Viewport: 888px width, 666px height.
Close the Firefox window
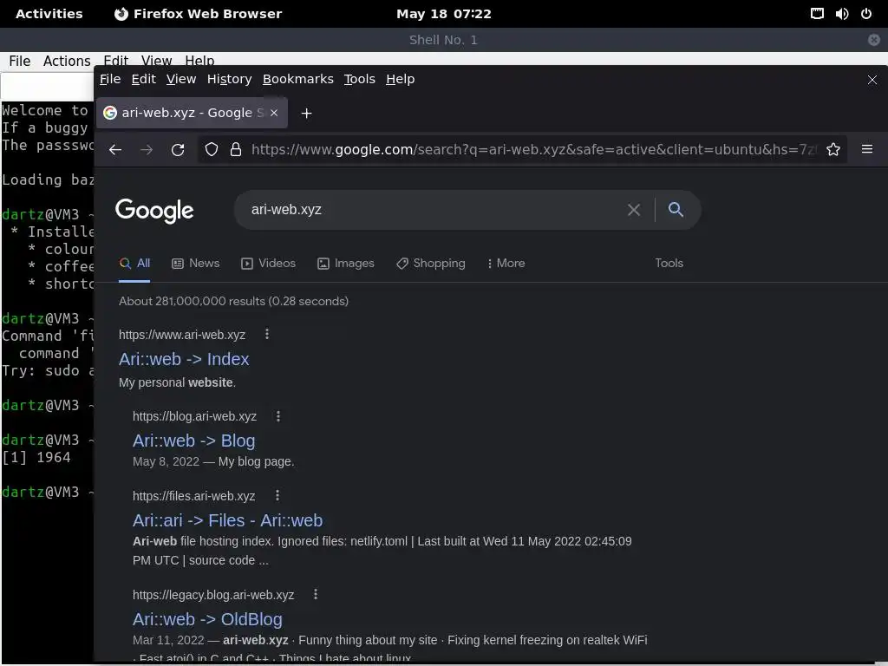872,80
